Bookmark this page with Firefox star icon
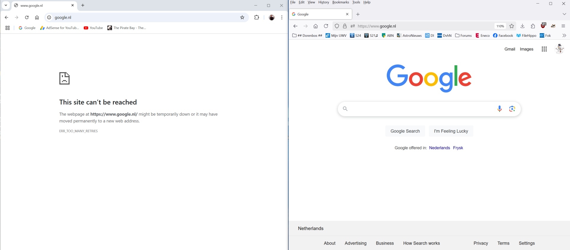The image size is (570, 250). coord(512,26)
